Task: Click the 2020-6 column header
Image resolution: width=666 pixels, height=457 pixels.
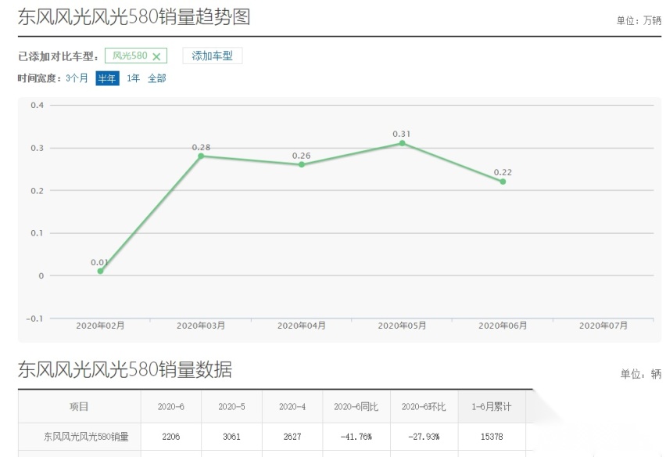Action: coord(170,407)
